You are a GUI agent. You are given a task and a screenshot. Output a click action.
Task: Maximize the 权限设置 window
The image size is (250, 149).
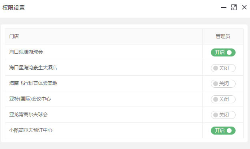[x=234, y=7]
